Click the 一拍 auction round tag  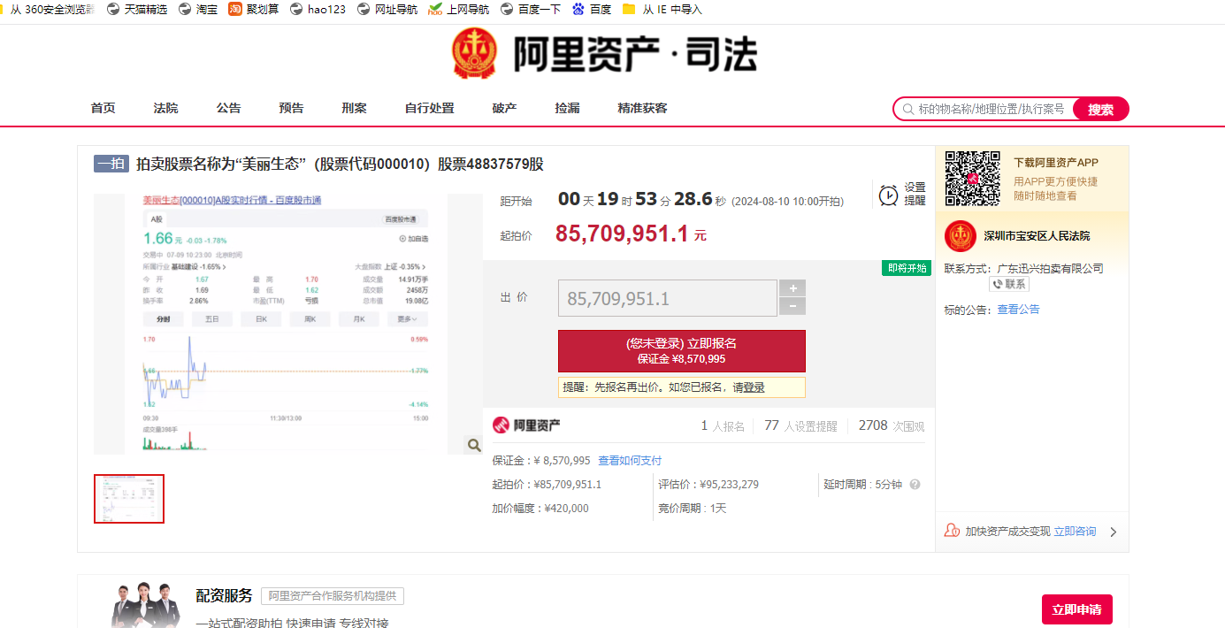[111, 164]
